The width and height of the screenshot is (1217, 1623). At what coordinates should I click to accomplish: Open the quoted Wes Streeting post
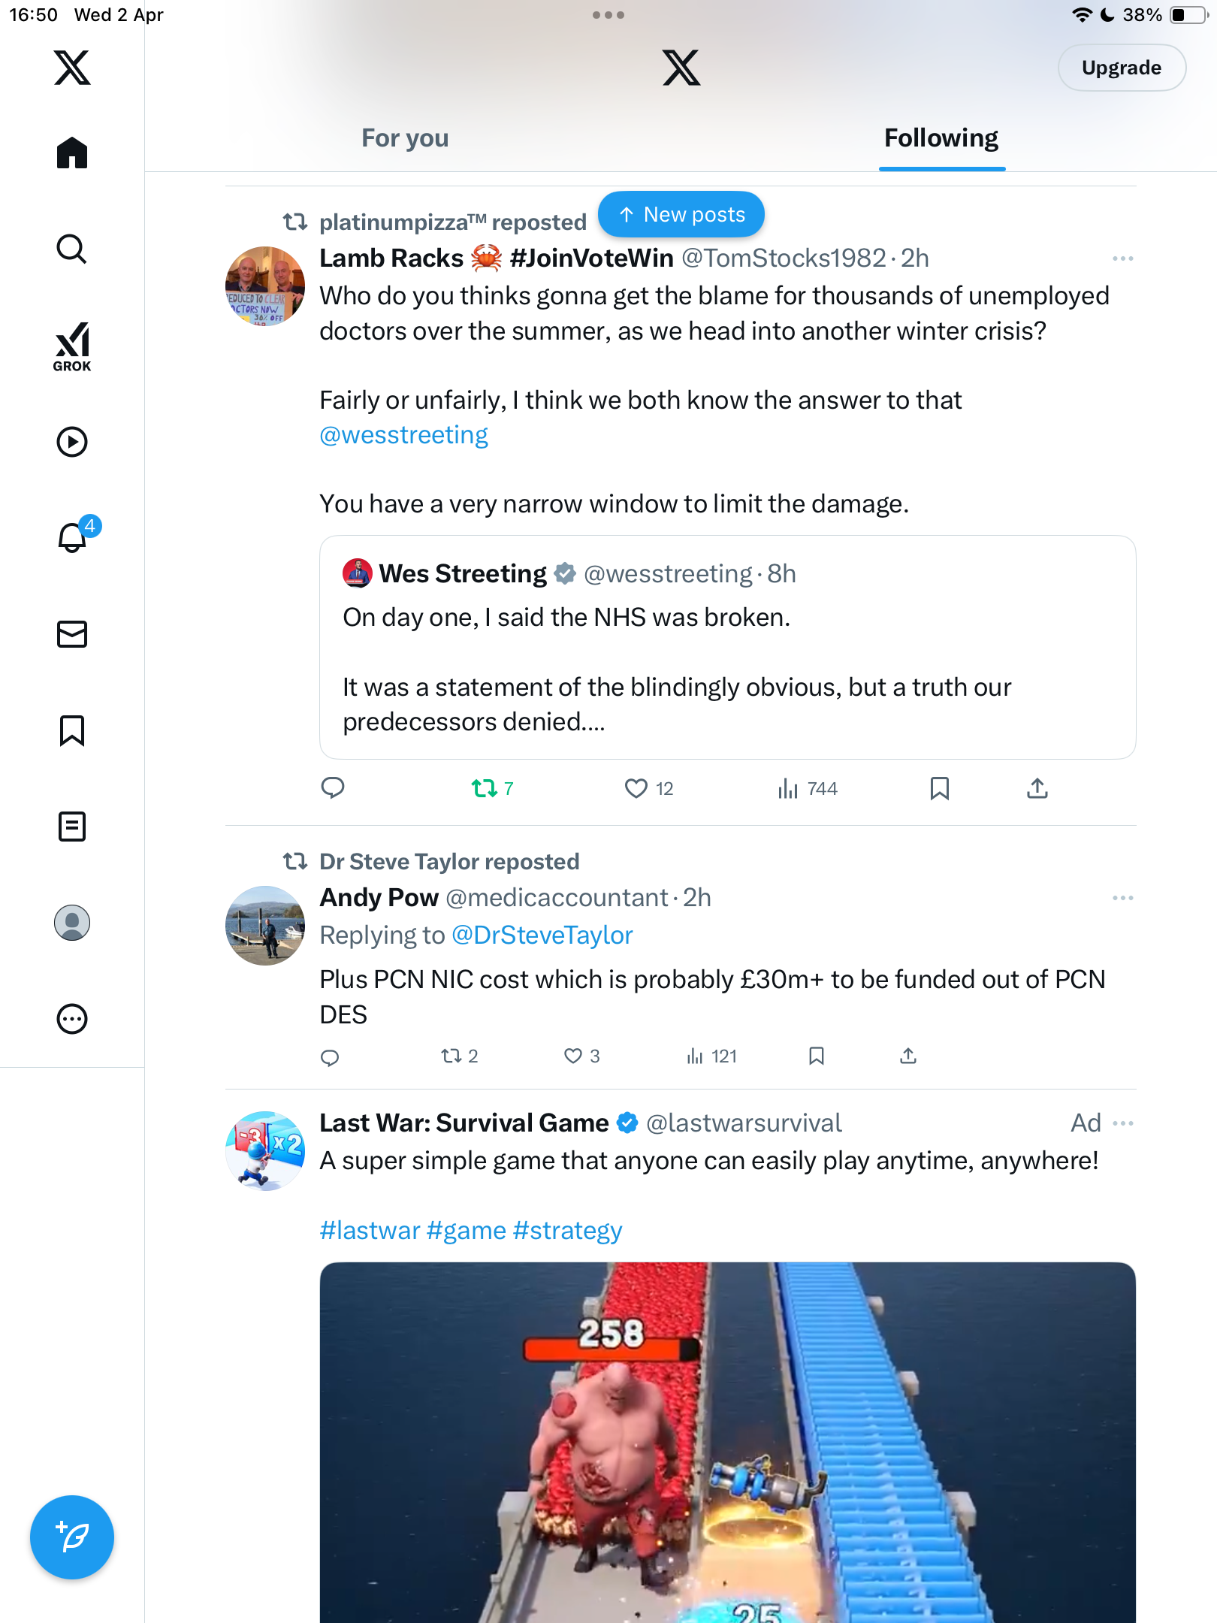pos(727,647)
